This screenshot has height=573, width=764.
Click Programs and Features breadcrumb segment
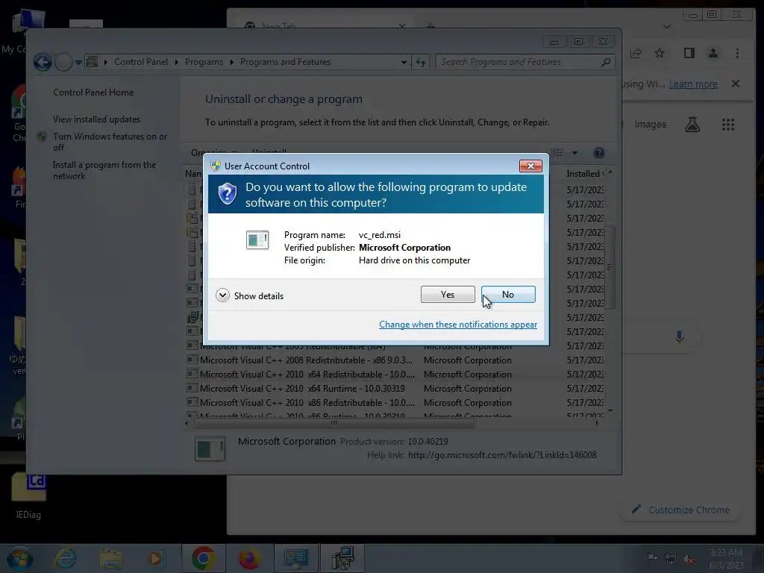(x=285, y=62)
